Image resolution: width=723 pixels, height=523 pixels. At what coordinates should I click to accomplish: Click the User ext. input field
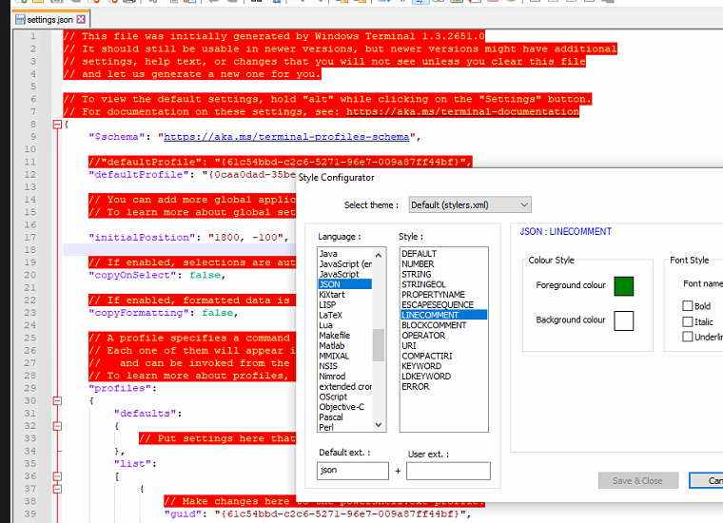click(x=448, y=471)
